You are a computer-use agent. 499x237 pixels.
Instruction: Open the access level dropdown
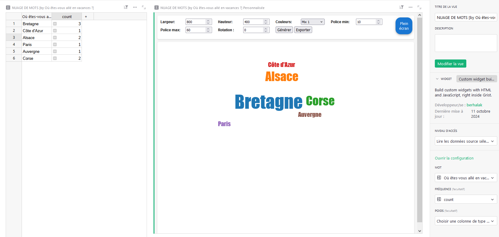[x=466, y=141]
